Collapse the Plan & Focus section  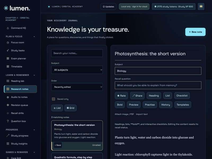(x=34, y=37)
